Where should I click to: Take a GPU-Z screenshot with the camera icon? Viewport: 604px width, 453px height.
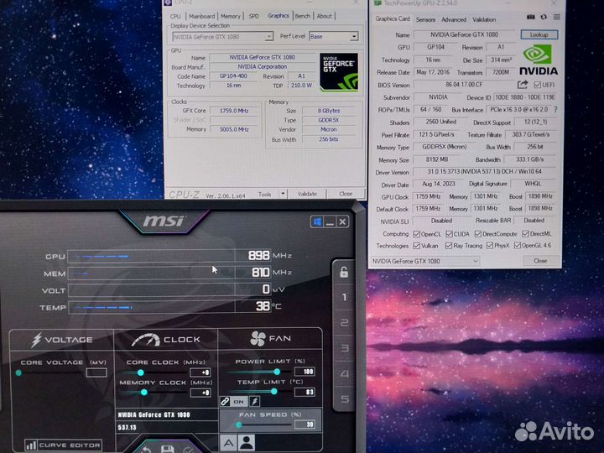[531, 17]
